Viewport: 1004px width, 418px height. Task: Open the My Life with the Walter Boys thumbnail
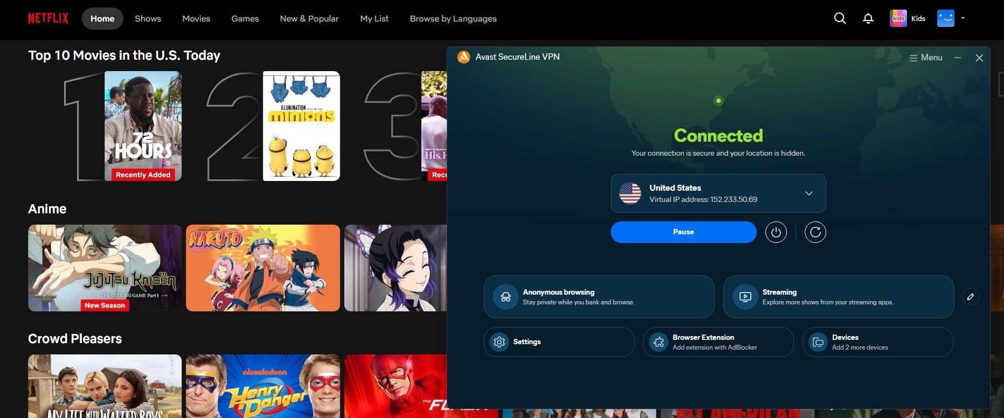pyautogui.click(x=104, y=386)
